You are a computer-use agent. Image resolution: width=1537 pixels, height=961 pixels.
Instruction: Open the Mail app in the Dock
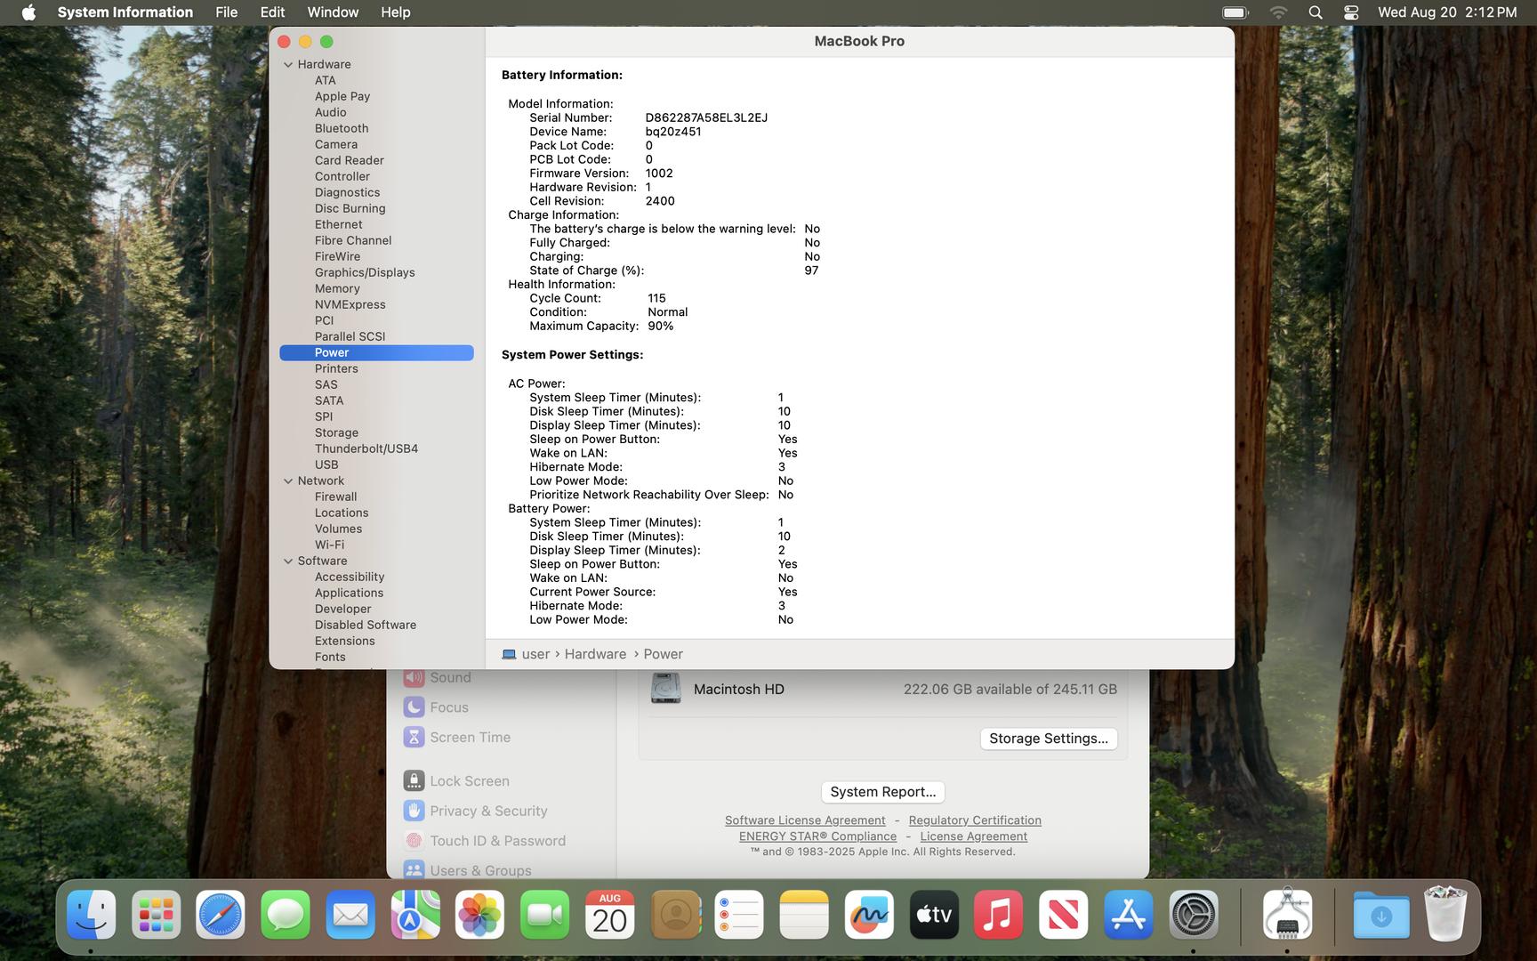pos(350,915)
